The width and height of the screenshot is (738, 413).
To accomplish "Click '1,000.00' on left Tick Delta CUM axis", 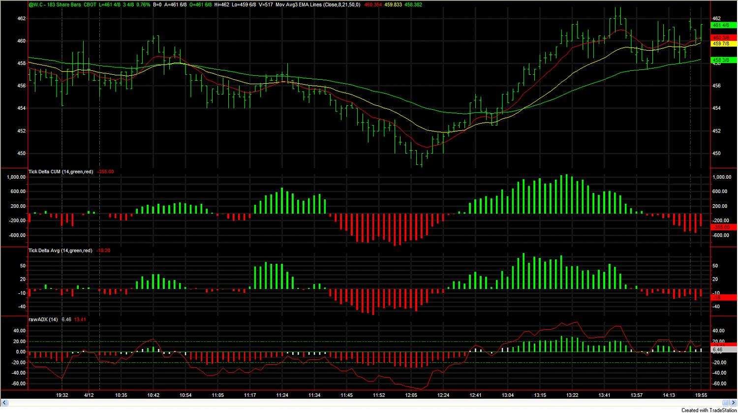I will click(15, 177).
